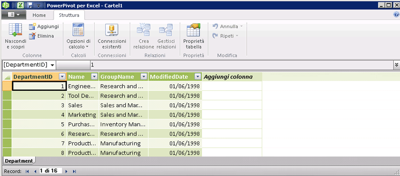Viewport: 400px width, 176px height.
Task: Click the Excel icon in the title bar
Action: click(20, 5)
